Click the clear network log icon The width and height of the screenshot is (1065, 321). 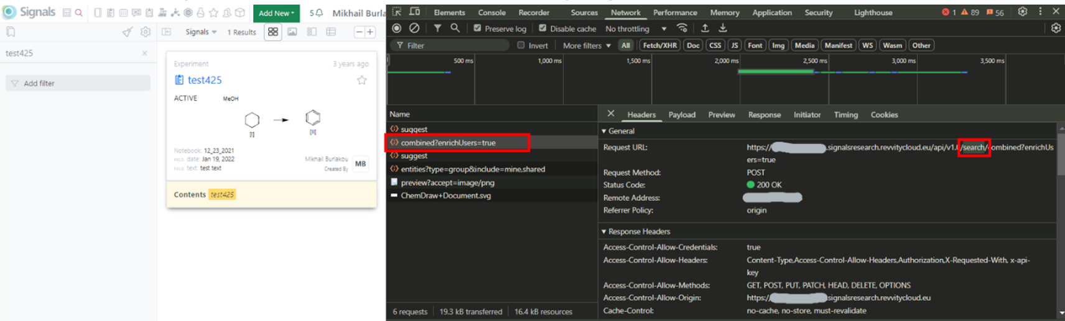(x=414, y=28)
